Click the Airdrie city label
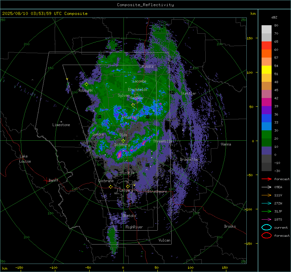This screenshot has height=272, width=291. 127,173
